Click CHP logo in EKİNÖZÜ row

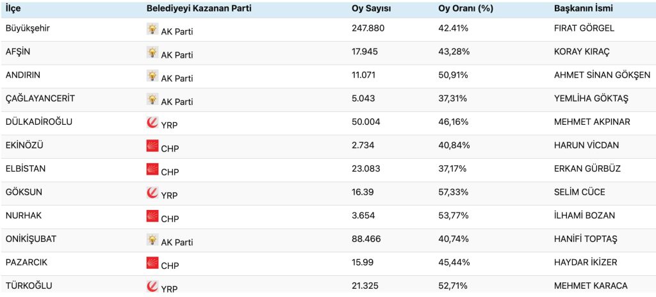click(152, 146)
